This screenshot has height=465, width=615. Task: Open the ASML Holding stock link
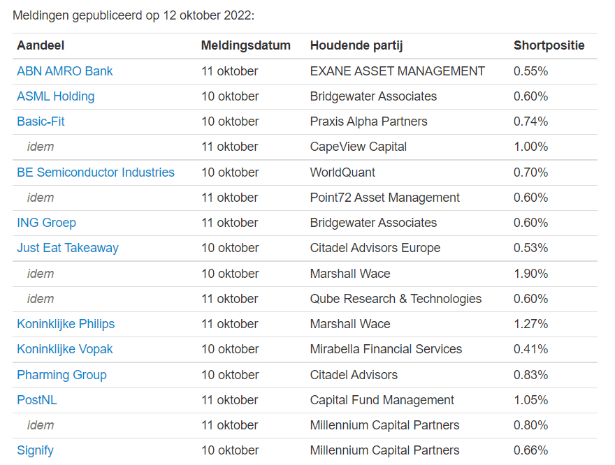pos(56,96)
